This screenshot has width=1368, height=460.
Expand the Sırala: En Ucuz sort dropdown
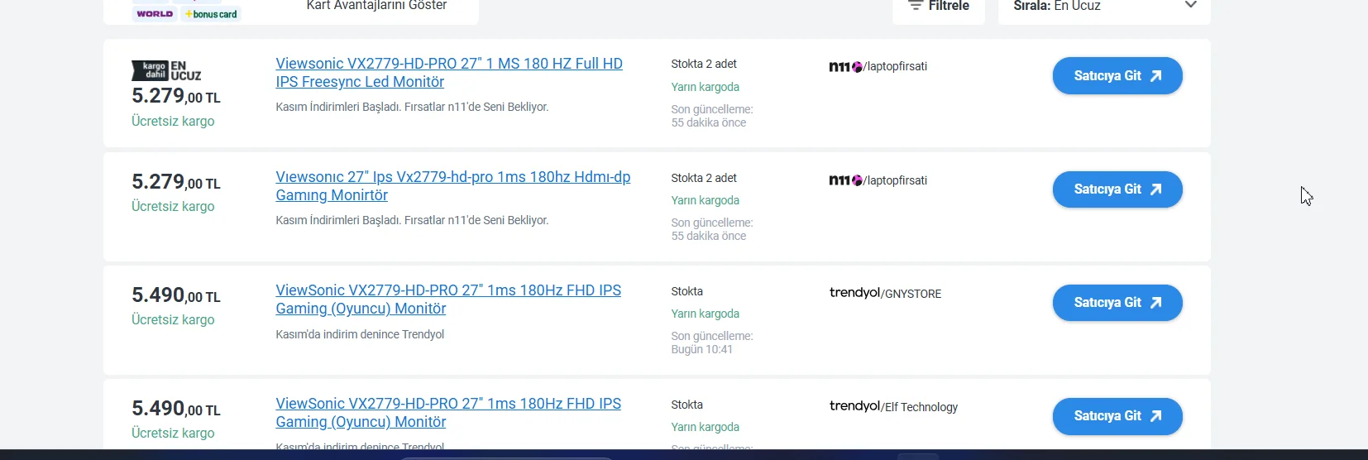(1104, 7)
